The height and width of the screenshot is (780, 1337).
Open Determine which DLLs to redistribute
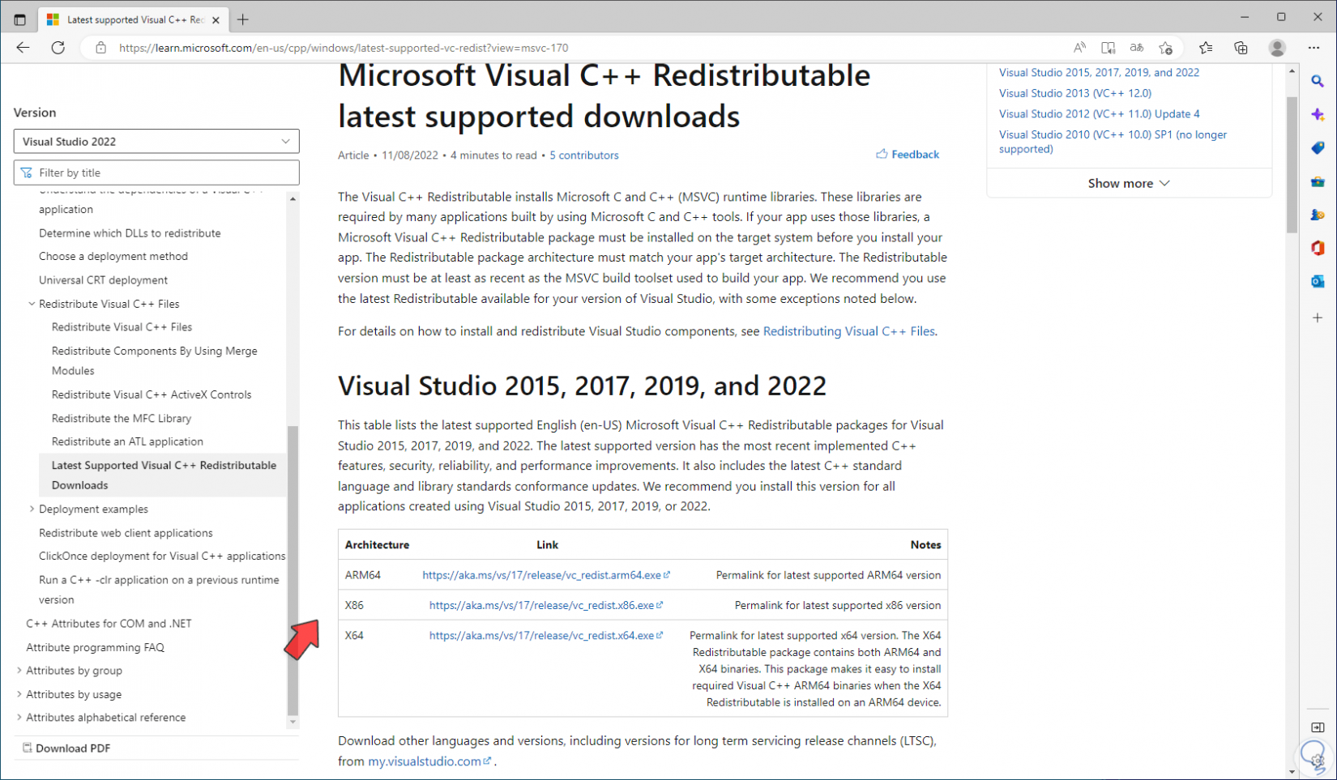coord(130,232)
